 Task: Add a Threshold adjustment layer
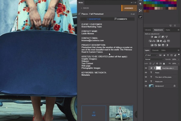tap(159, 45)
